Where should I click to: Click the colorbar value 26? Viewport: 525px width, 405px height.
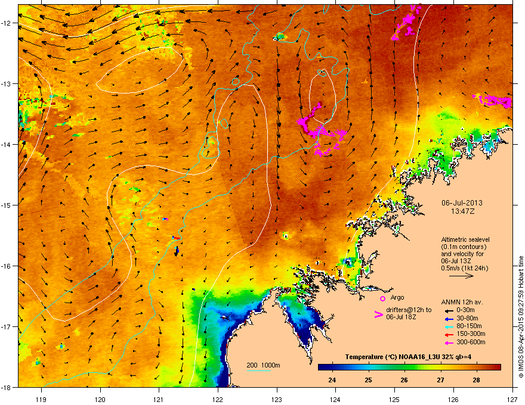click(x=404, y=380)
